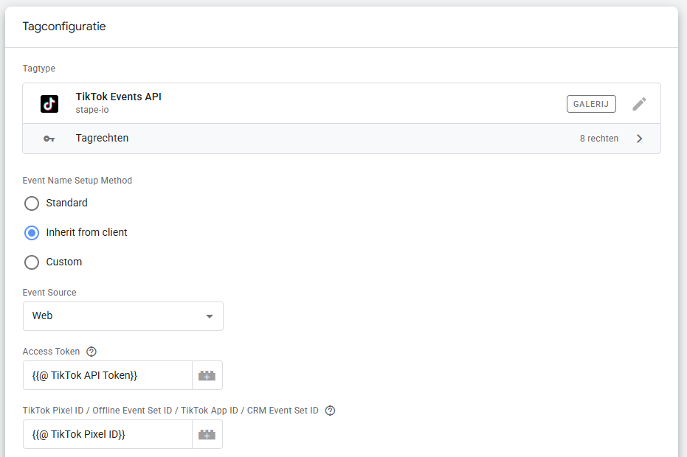This screenshot has height=457, width=687.
Task: Click the help icon next to TikTok Pixel ID label
Action: point(330,411)
